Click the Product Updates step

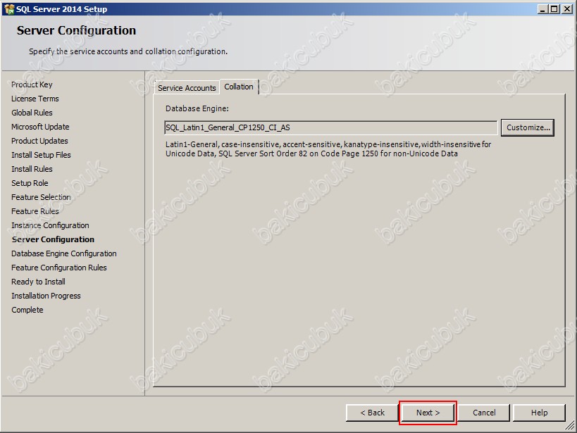tap(39, 141)
